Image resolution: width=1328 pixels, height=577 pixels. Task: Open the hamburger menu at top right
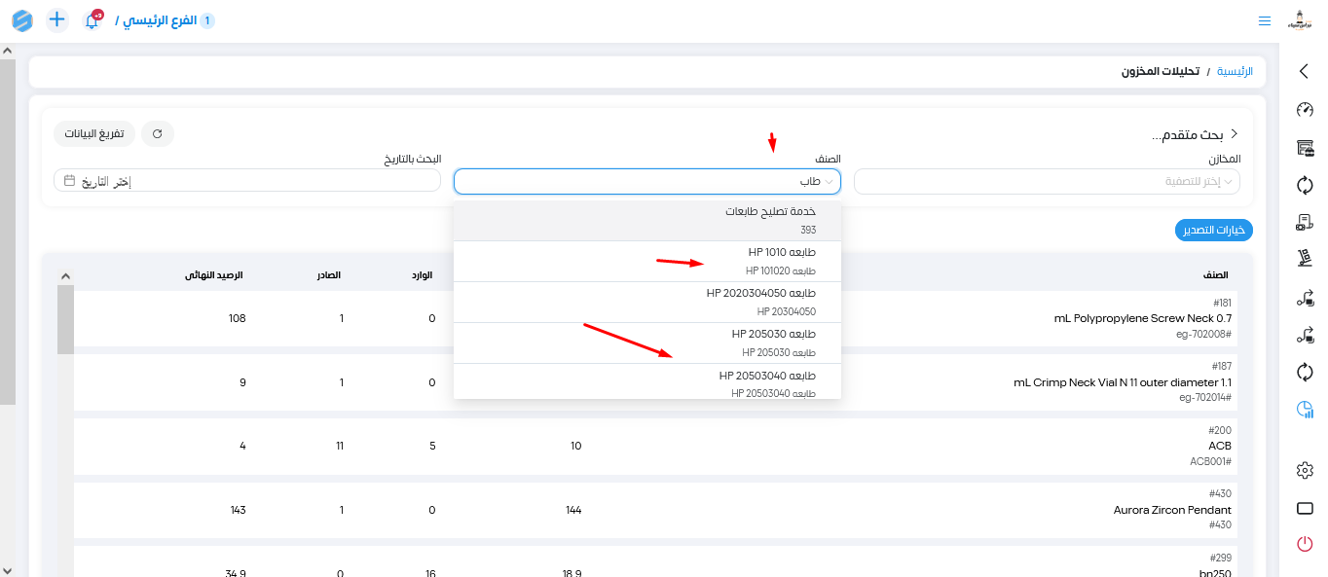coord(1265,20)
